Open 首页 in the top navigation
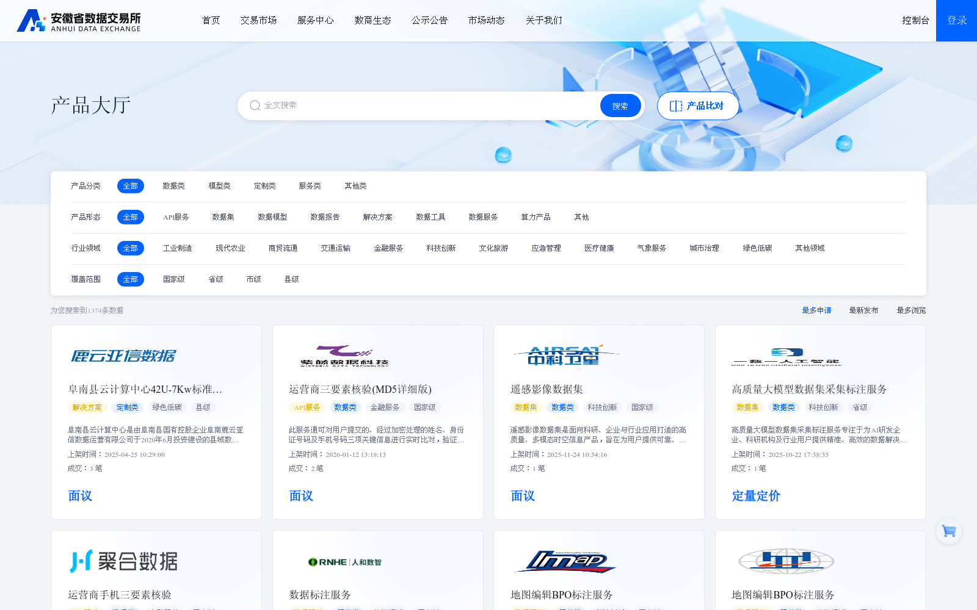Viewport: 977px width, 610px height. point(211,20)
